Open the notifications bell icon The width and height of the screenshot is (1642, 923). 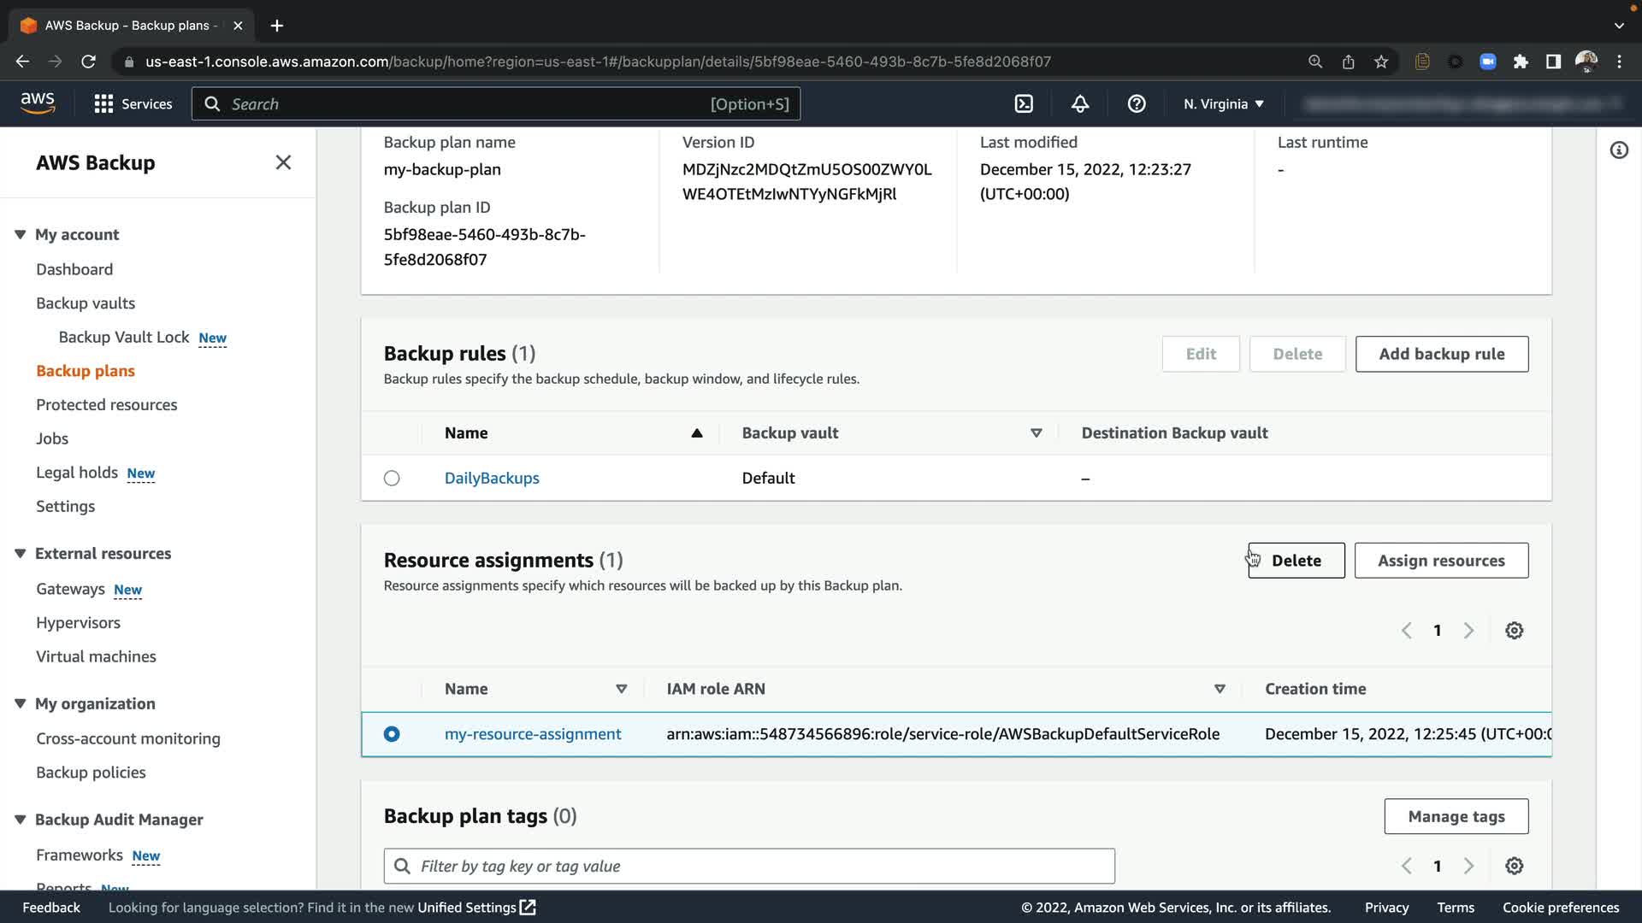coord(1080,103)
